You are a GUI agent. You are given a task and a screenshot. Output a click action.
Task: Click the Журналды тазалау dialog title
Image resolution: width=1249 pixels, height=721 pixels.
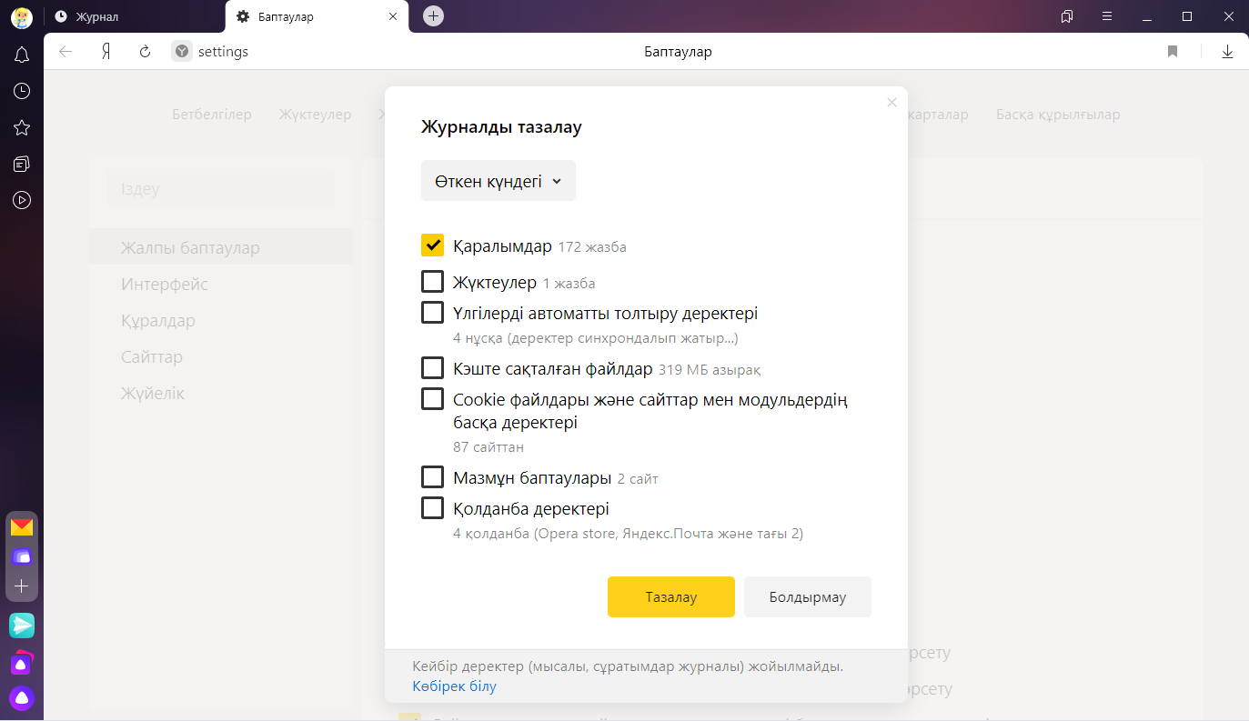[501, 126]
